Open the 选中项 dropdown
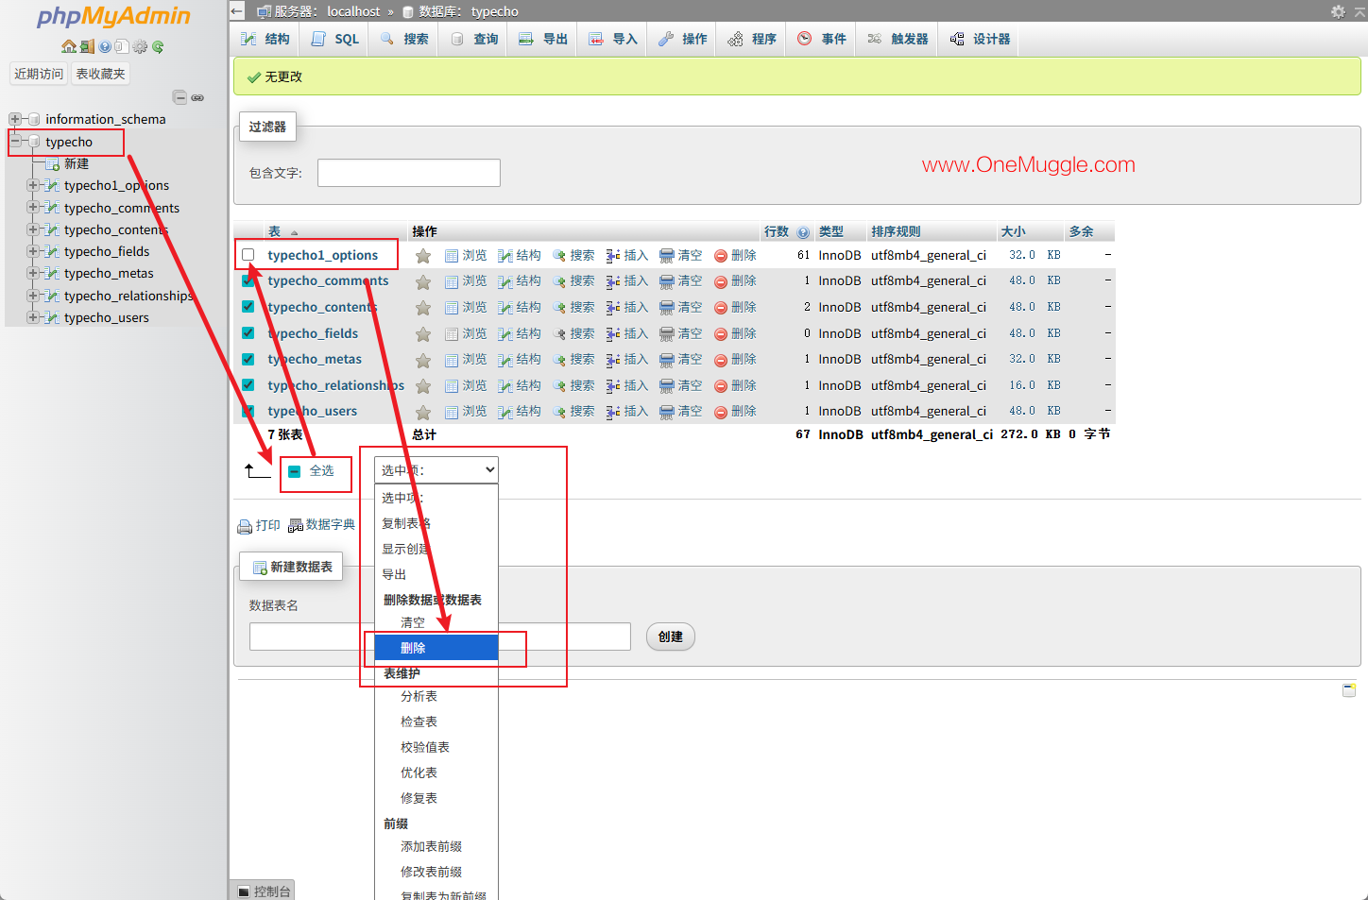 pos(436,470)
